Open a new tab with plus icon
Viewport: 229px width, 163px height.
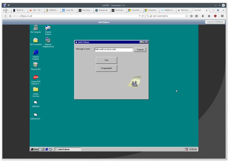click(218, 10)
